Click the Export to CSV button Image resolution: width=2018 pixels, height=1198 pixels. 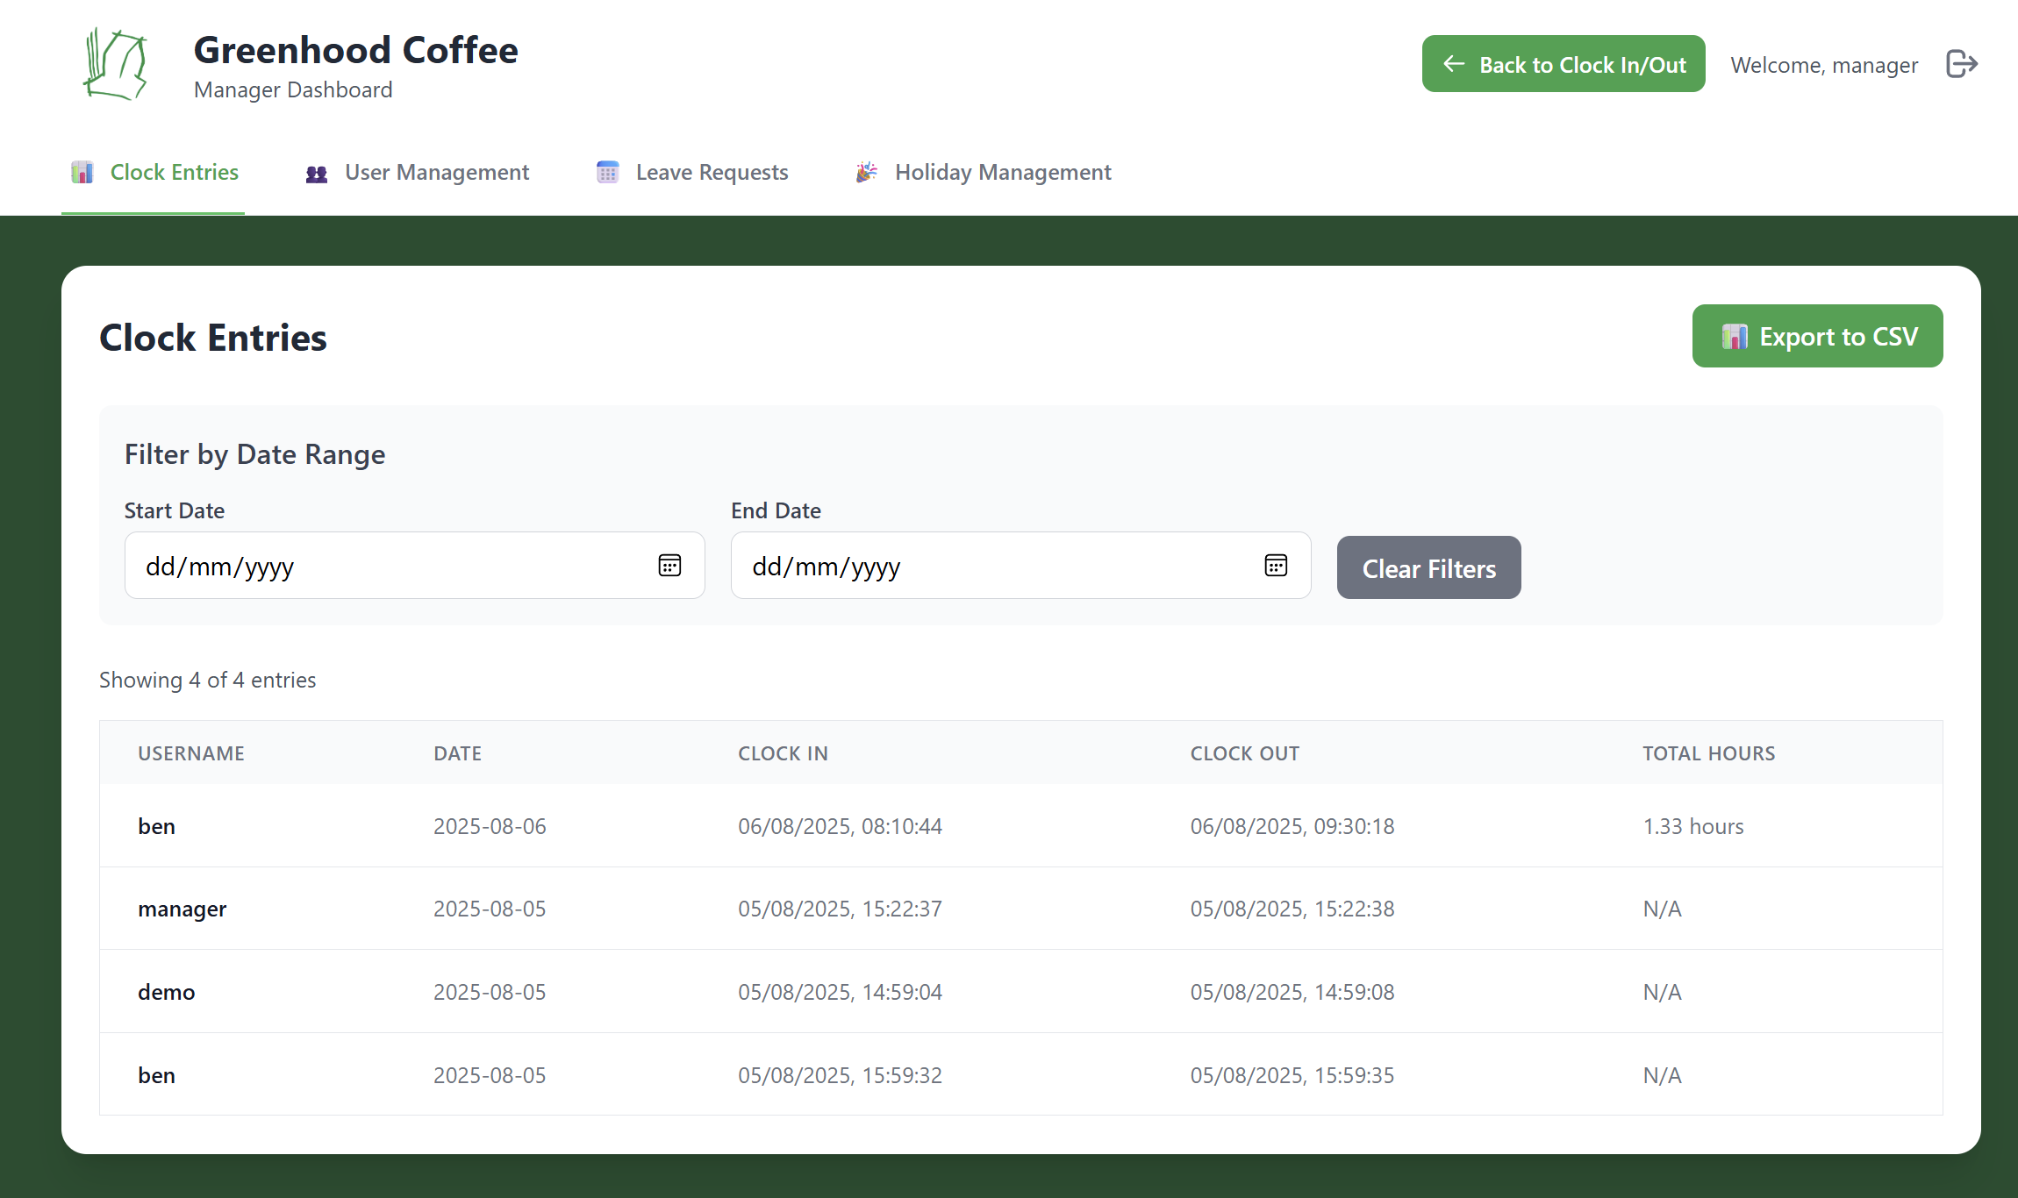tap(1817, 336)
